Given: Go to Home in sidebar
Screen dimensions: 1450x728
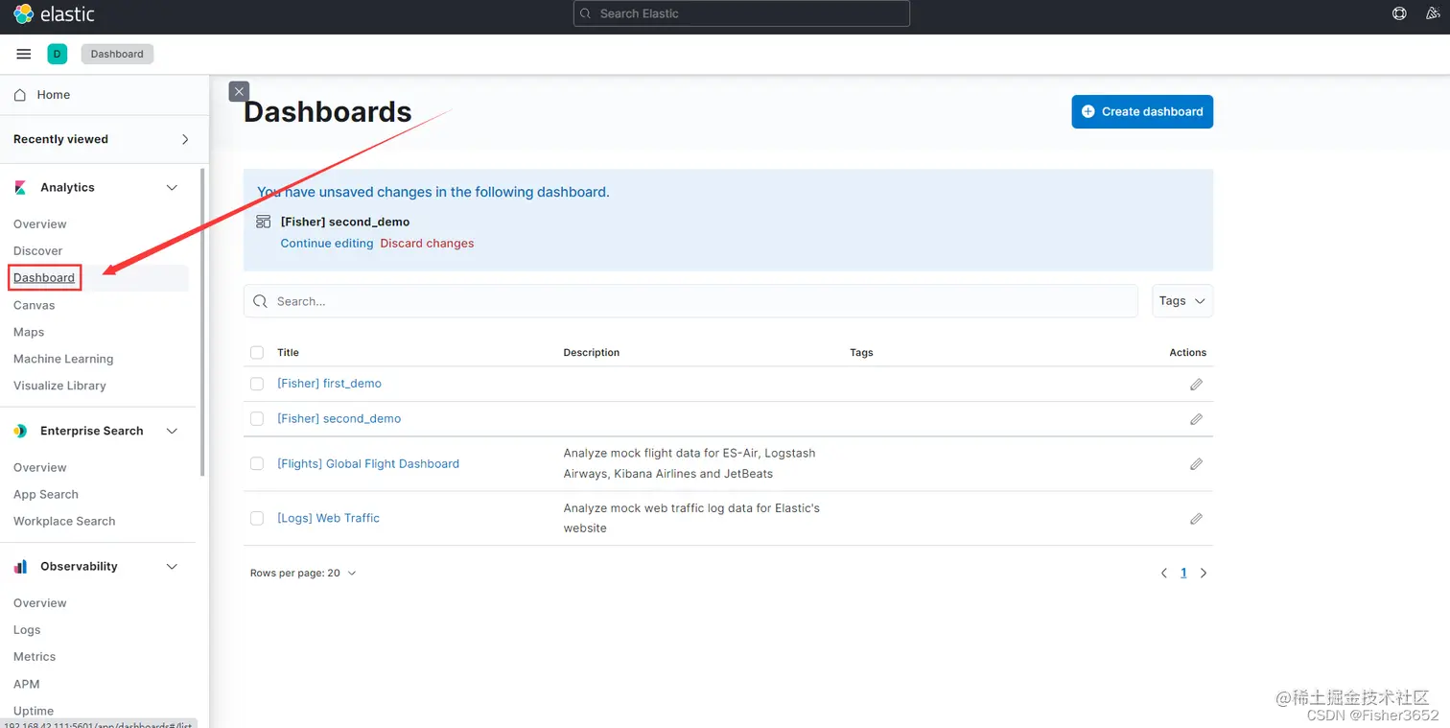Looking at the screenshot, I should pyautogui.click(x=54, y=95).
